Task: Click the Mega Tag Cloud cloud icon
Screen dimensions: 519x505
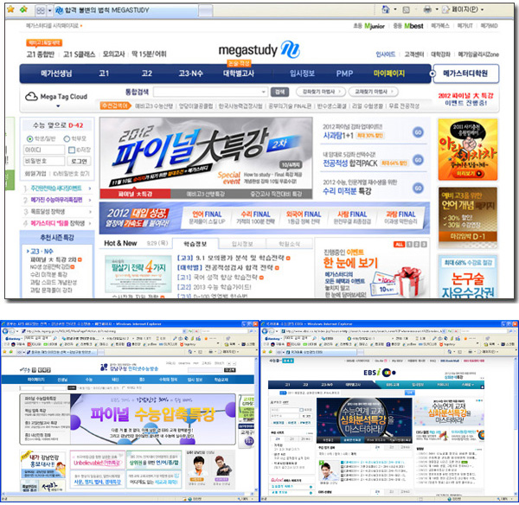Action: point(31,96)
